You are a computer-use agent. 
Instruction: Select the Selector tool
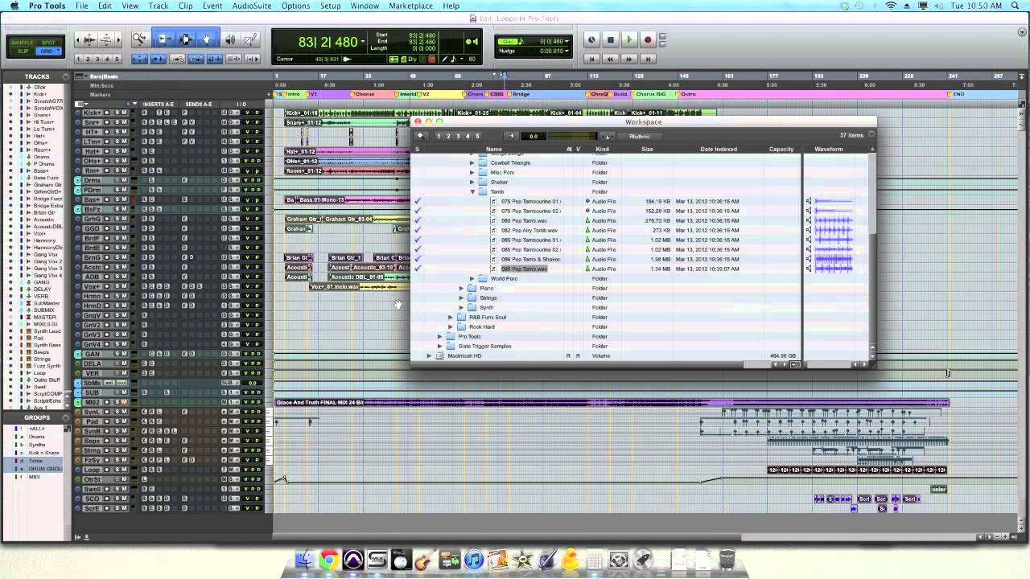coord(185,39)
